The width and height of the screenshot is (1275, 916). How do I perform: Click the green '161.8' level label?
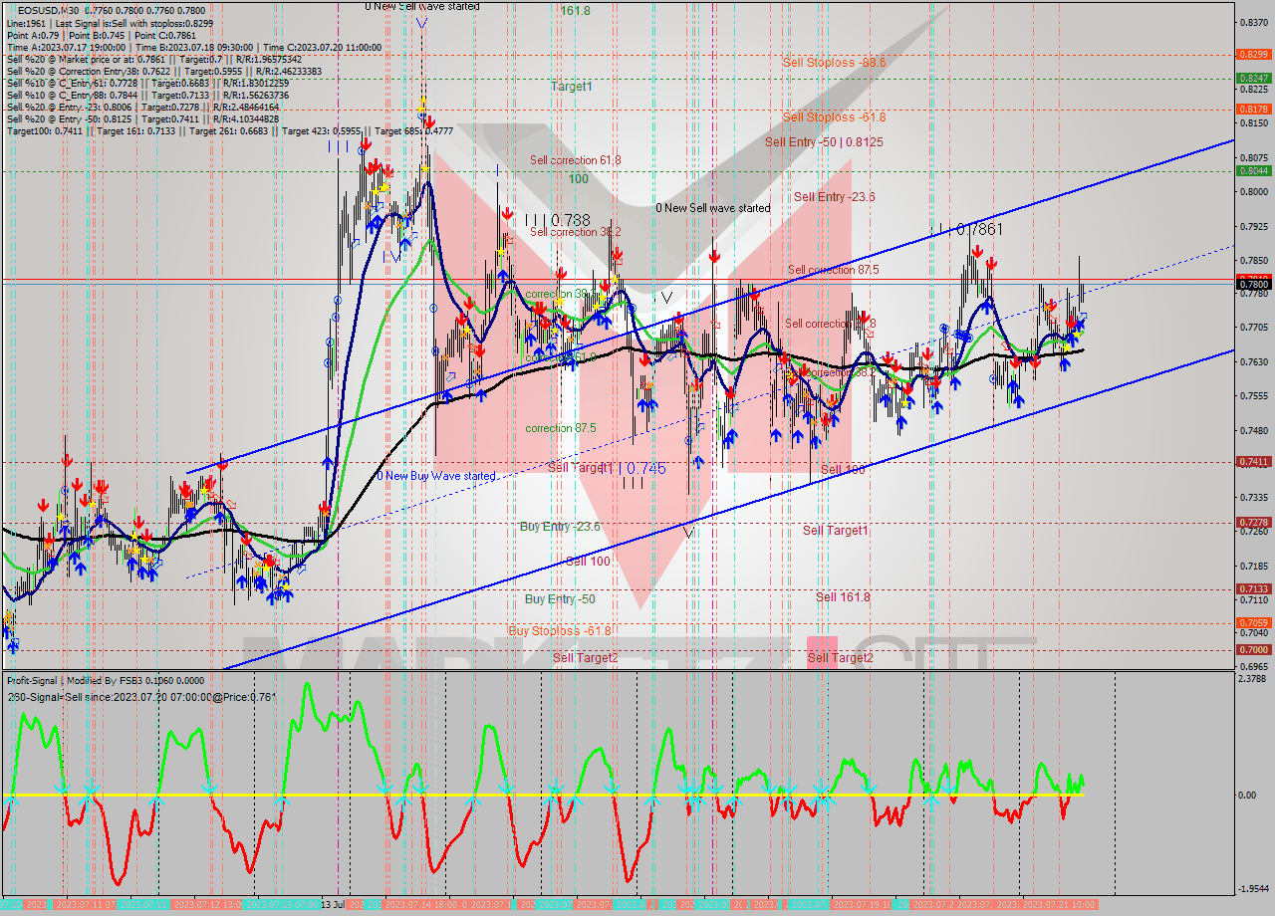point(575,11)
